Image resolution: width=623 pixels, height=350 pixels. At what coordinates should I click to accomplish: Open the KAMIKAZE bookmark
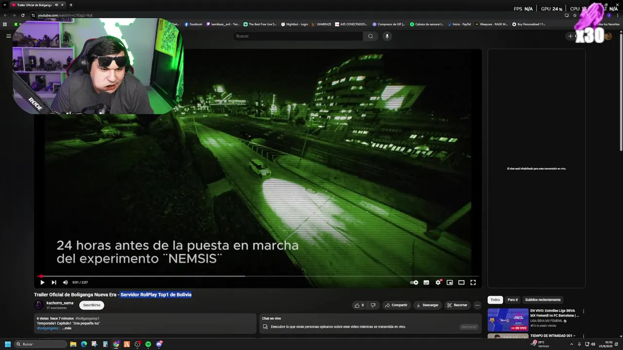point(321,24)
